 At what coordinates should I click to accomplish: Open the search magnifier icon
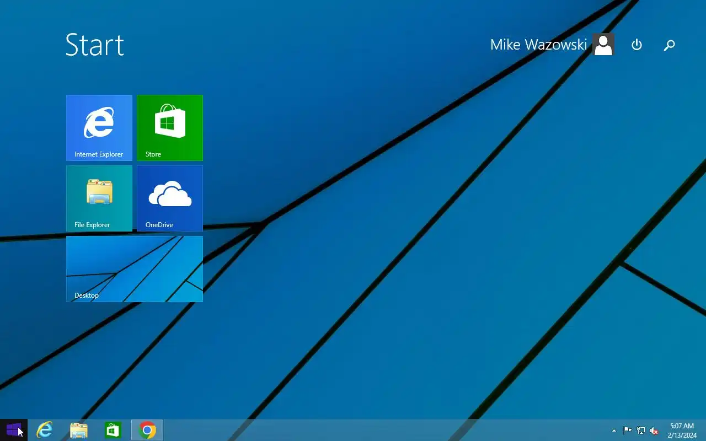coord(669,45)
